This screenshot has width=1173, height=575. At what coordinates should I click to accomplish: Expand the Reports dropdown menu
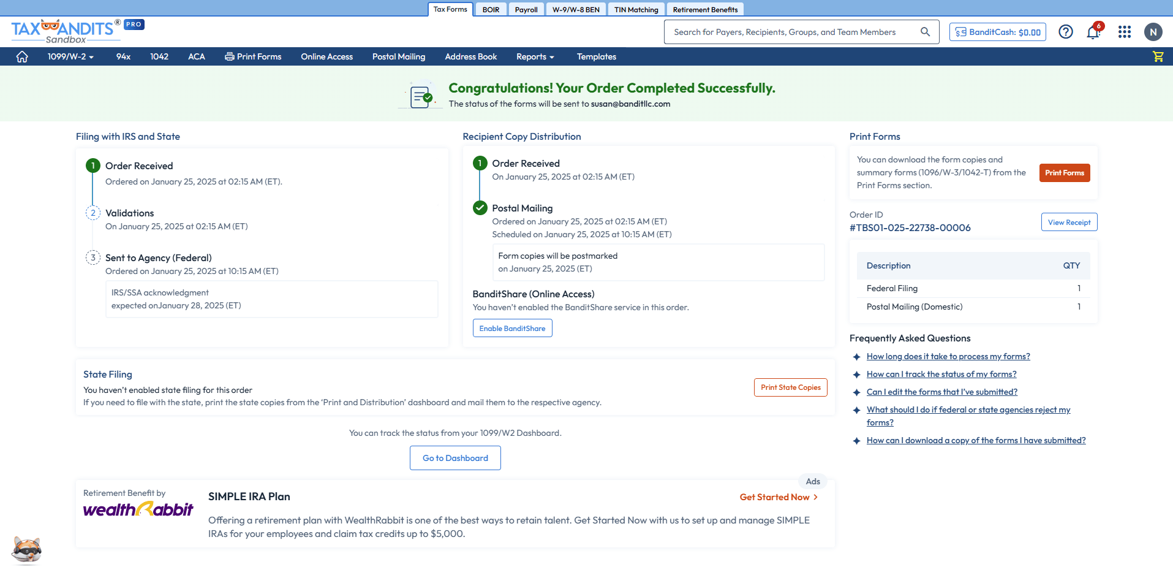tap(535, 56)
